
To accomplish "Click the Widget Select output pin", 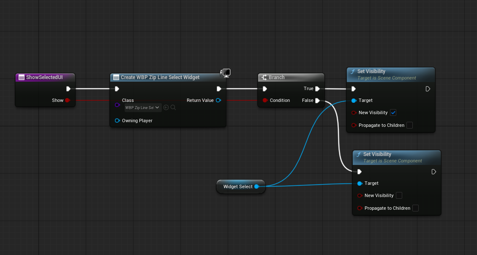I will pyautogui.click(x=256, y=186).
